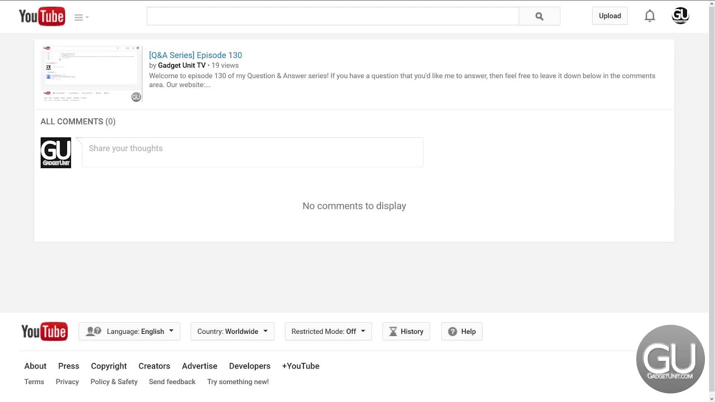Open the Copyright footer link
The height and width of the screenshot is (402, 715).
tap(109, 366)
